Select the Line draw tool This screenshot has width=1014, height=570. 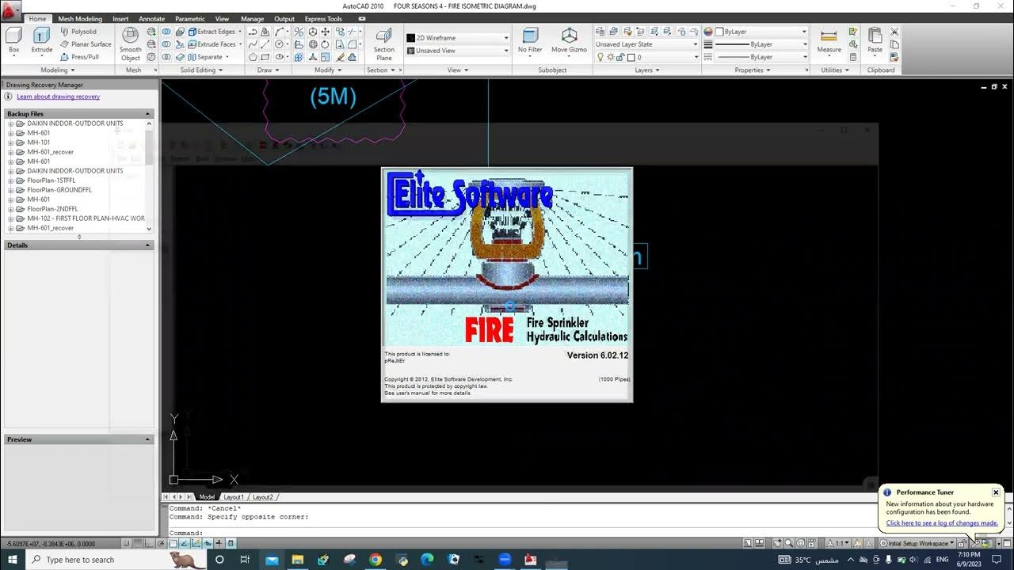[x=266, y=44]
